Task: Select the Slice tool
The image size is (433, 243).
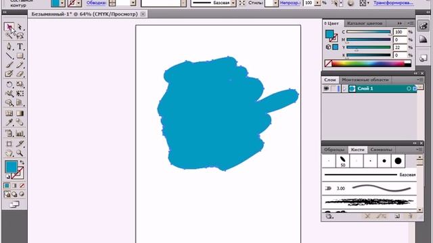Action: 20,144
